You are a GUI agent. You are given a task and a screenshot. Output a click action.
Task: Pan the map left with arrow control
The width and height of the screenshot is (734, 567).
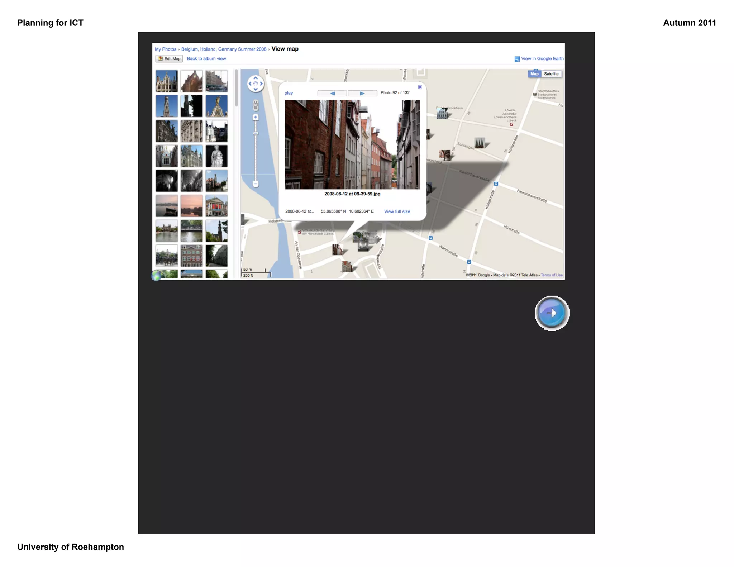coord(250,84)
